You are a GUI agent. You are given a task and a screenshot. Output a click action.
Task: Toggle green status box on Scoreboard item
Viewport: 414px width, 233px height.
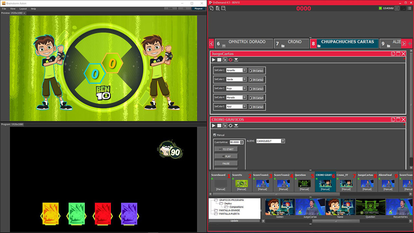pos(212,179)
